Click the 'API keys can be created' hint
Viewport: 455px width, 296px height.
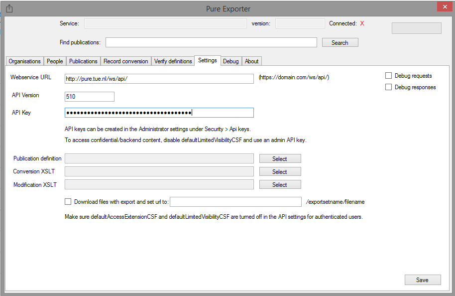(158, 129)
